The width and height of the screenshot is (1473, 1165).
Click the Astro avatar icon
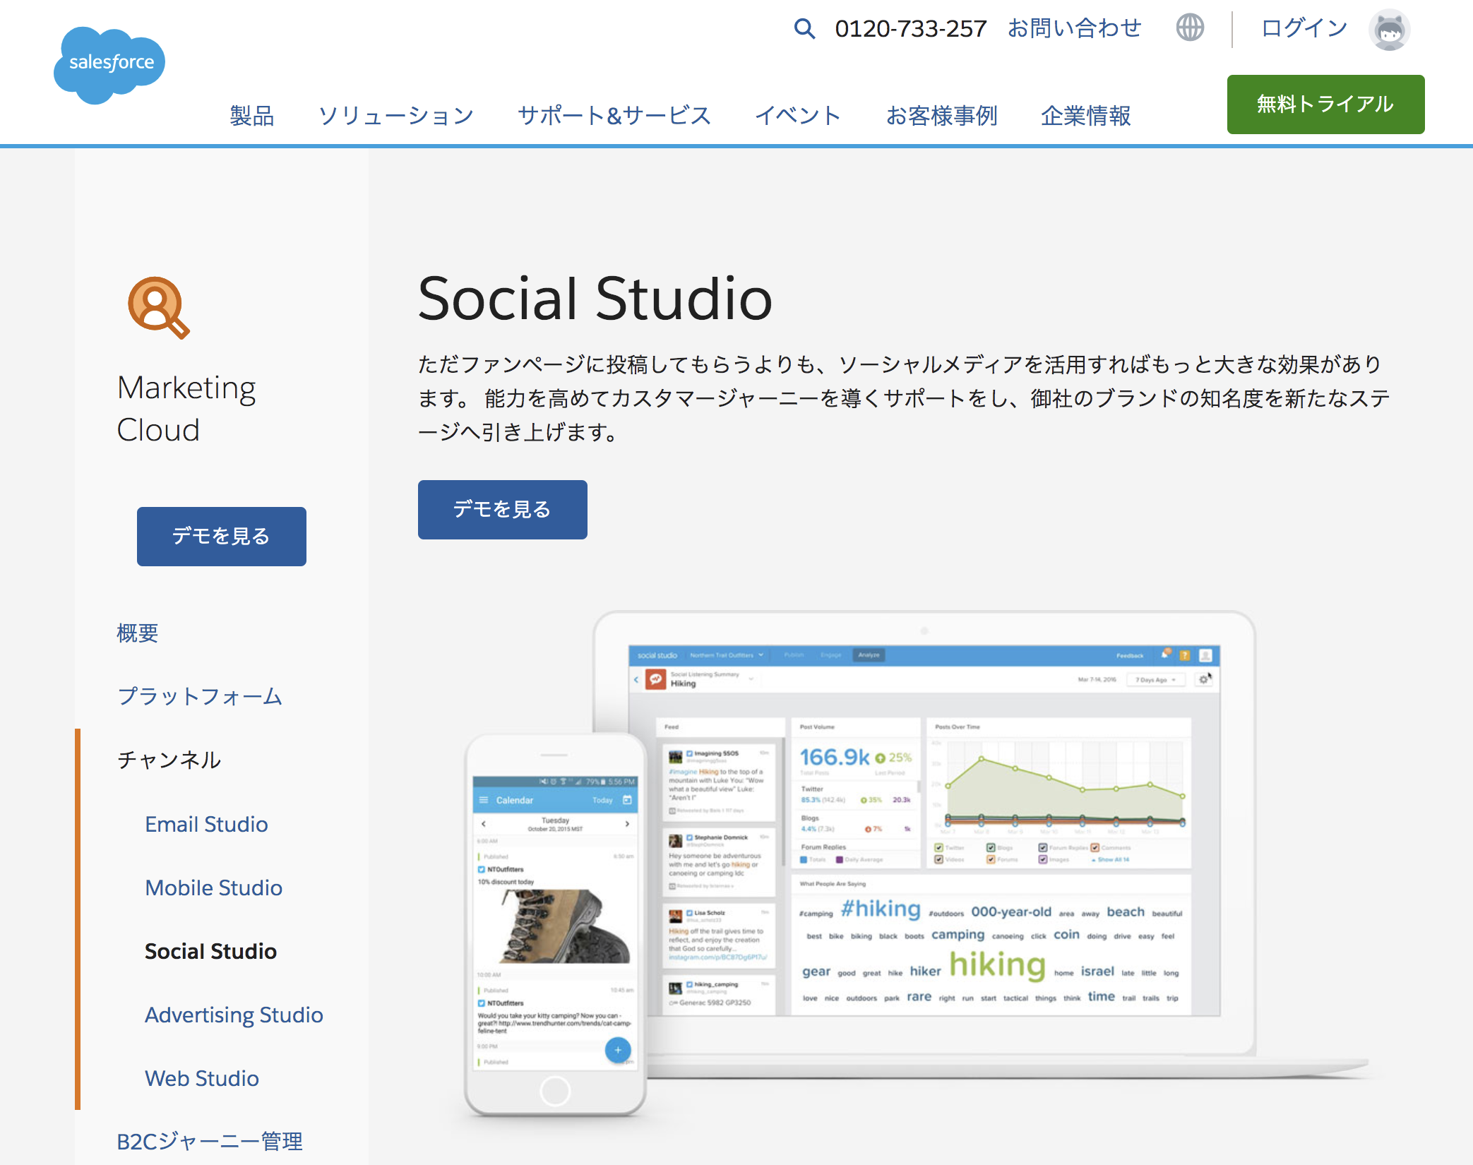[x=1389, y=30]
